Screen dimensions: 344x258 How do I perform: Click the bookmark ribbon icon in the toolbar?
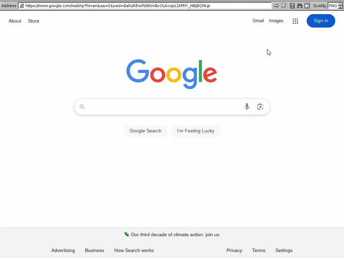284,6
